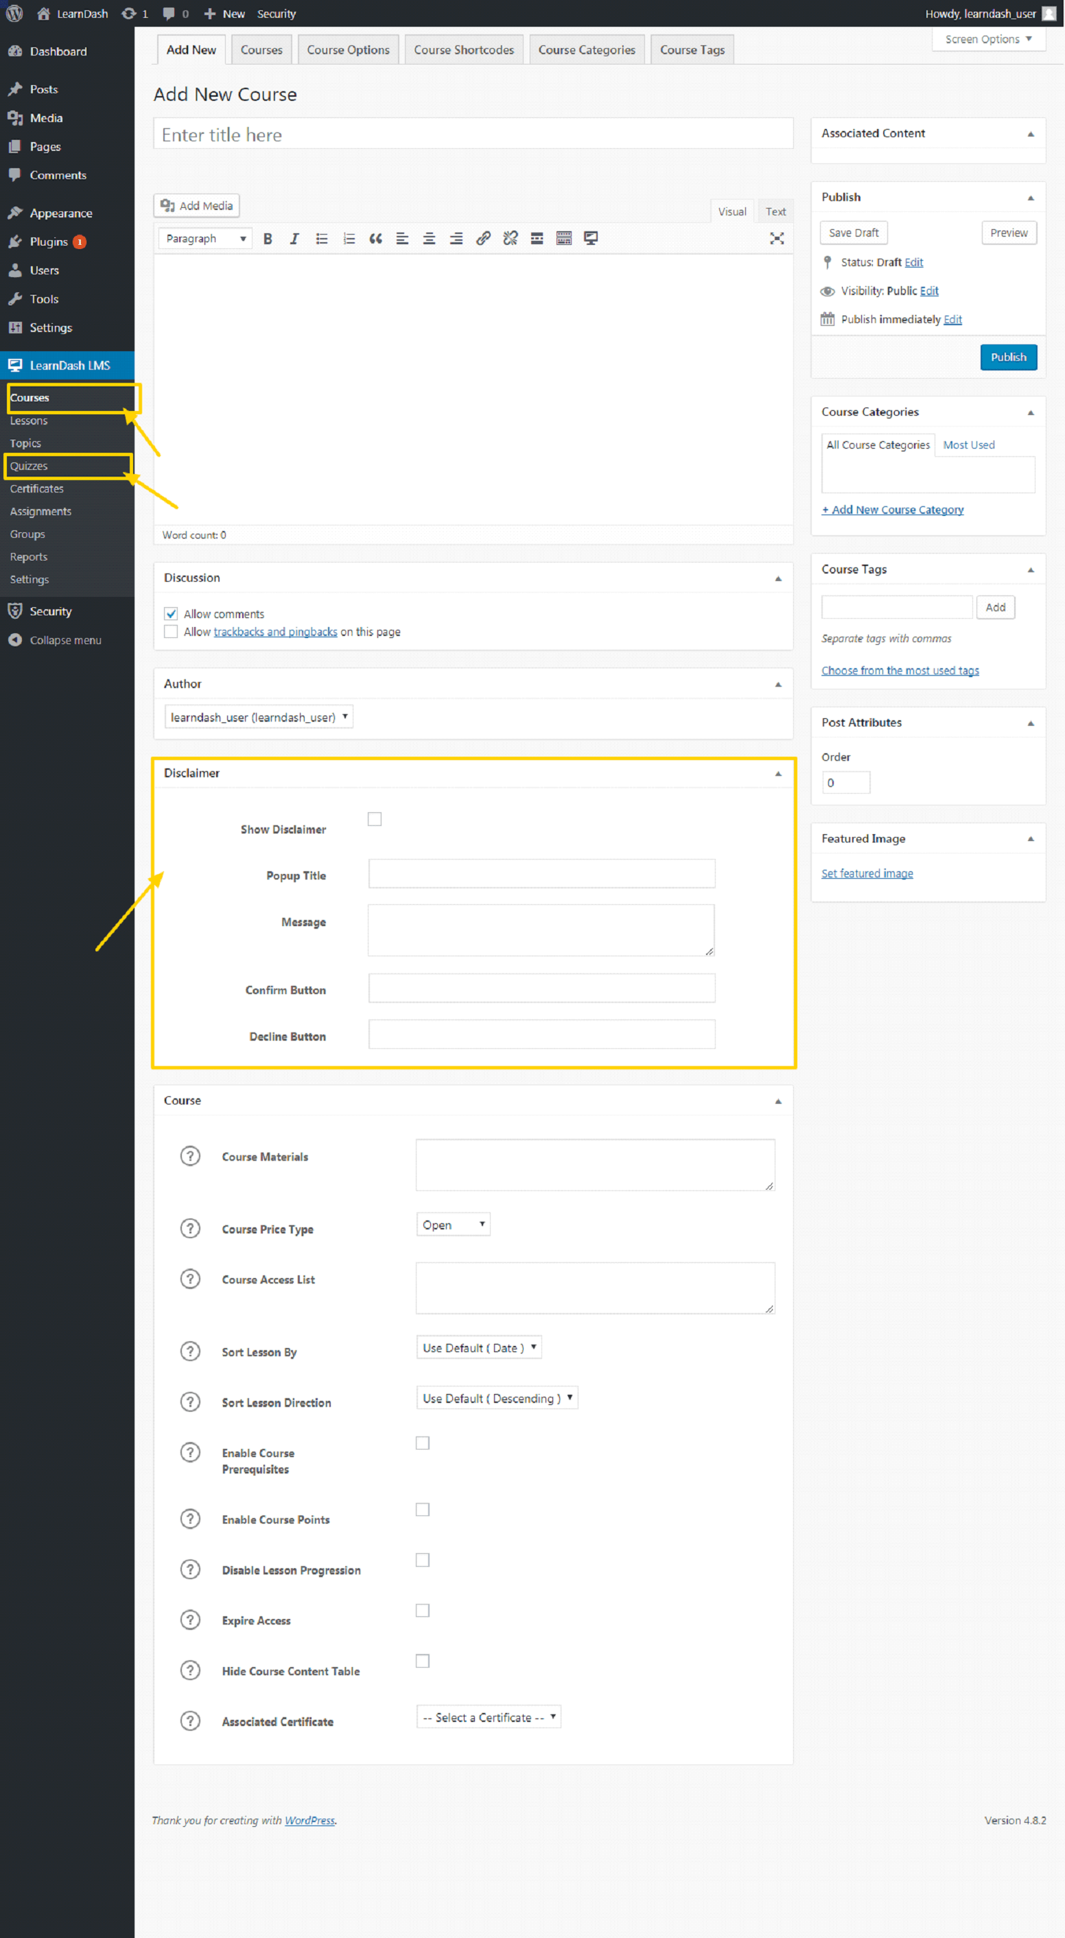The height and width of the screenshot is (1938, 1065).
Task: Toggle Italic formatting in editor
Action: [294, 239]
